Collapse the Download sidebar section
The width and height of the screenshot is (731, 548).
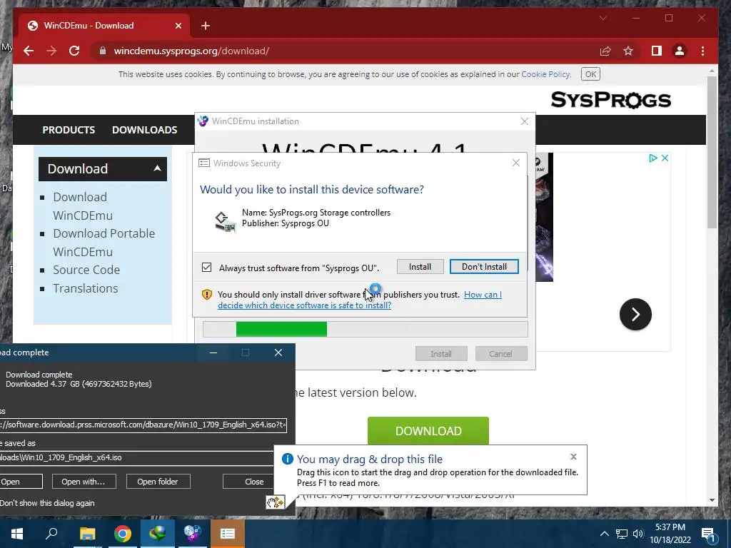tap(158, 168)
